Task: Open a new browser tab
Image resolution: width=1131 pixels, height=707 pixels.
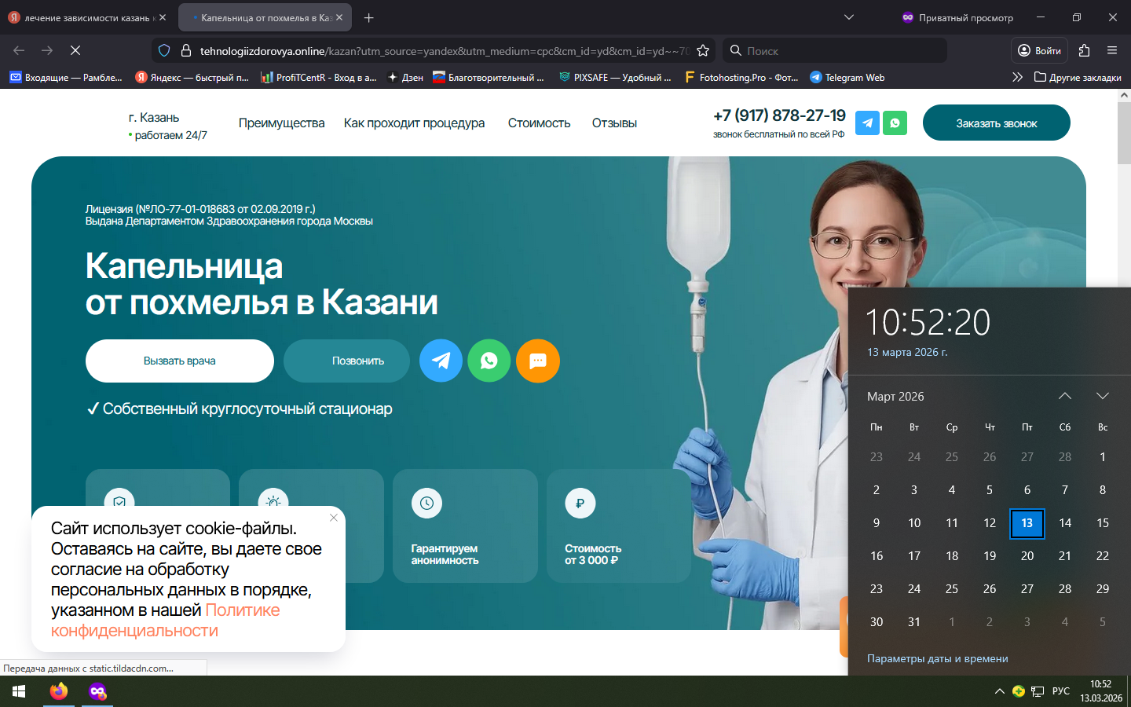Action: (x=369, y=17)
